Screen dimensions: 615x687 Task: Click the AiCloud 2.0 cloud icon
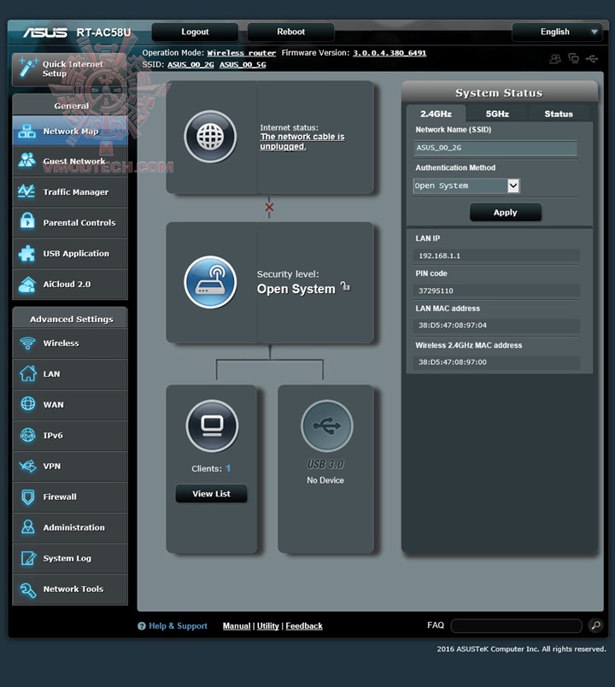click(27, 285)
